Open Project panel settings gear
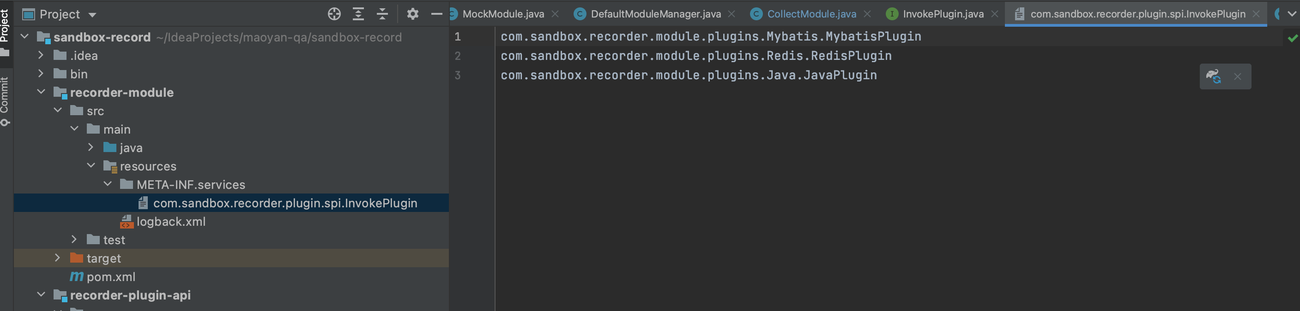 point(412,14)
